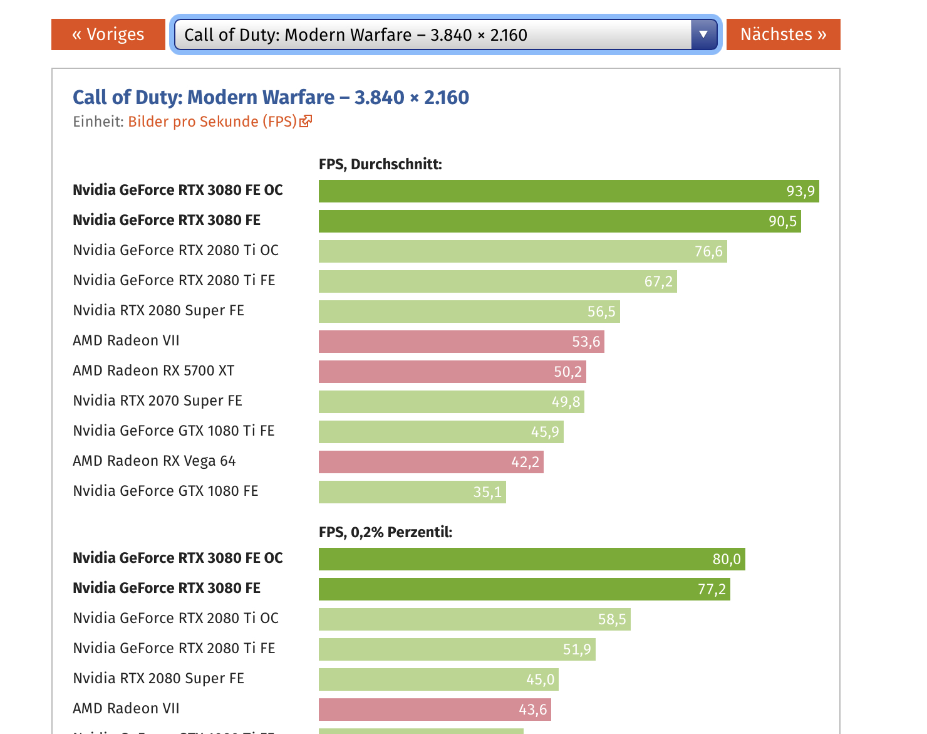Click RTX 2080 Super FE bar 56,5
The image size is (927, 734).
pyautogui.click(x=469, y=312)
